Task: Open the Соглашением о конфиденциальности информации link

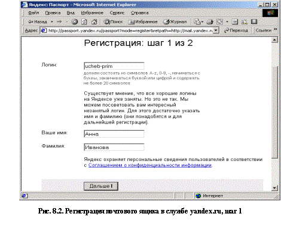Action: 150,165
